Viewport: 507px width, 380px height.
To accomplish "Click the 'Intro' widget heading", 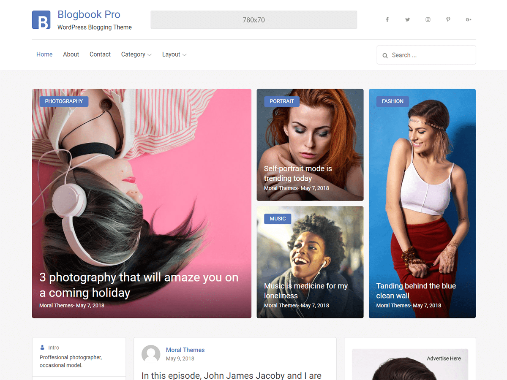I will coord(54,348).
